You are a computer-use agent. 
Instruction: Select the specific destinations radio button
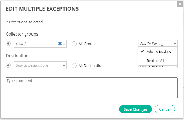click(x=8, y=65)
